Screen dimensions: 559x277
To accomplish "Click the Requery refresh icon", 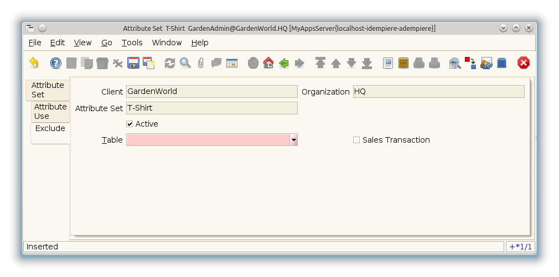I will (170, 63).
